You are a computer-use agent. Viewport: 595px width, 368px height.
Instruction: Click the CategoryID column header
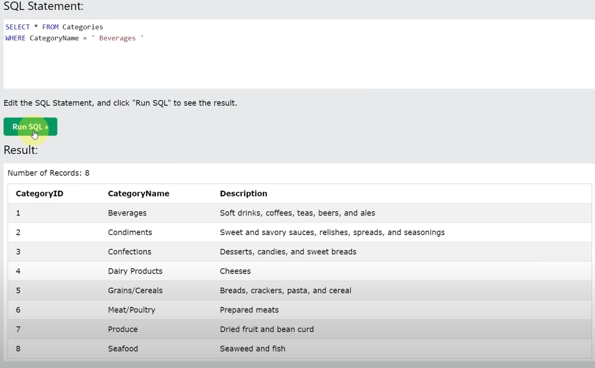[x=40, y=193]
